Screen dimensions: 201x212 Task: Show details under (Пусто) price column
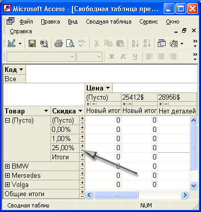88,104
